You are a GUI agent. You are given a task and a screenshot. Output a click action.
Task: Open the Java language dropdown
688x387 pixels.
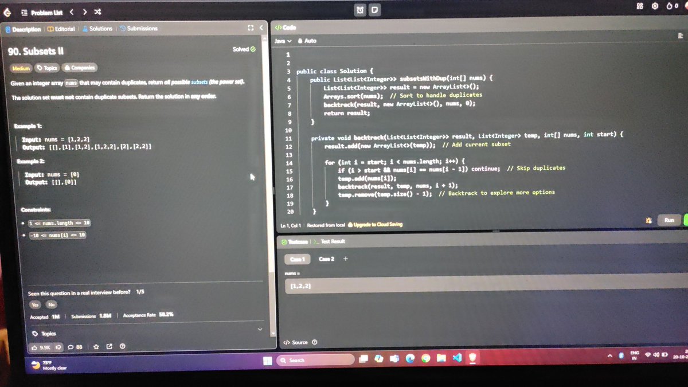[x=283, y=41]
